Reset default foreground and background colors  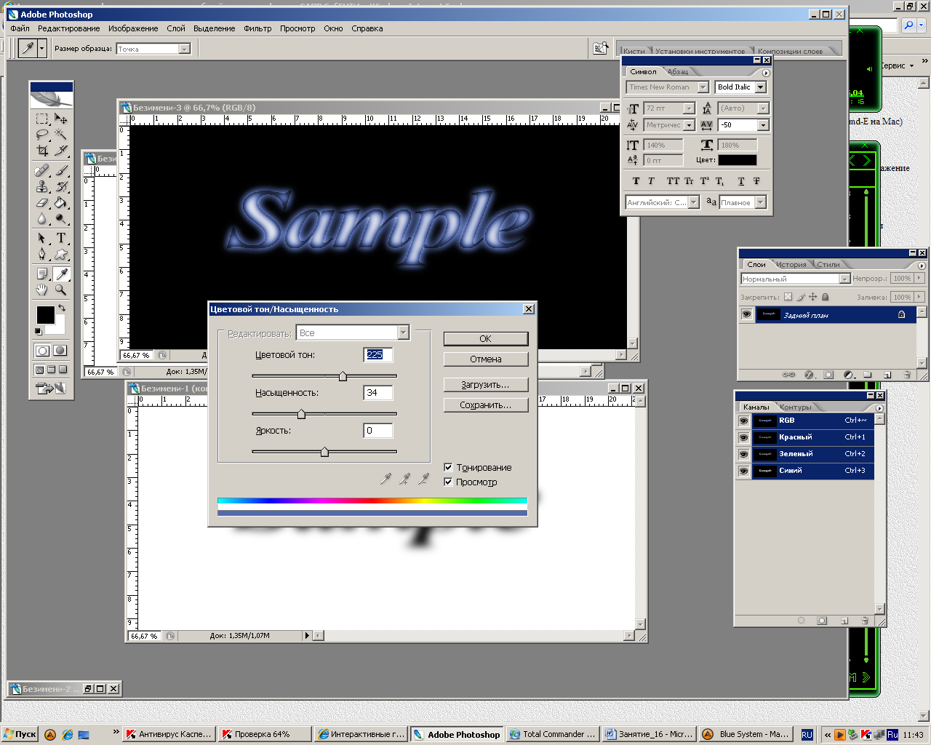(x=39, y=332)
